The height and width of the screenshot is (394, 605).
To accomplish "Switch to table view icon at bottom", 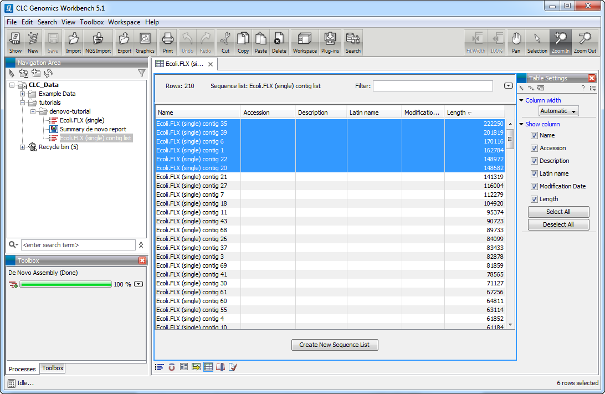I will point(208,367).
